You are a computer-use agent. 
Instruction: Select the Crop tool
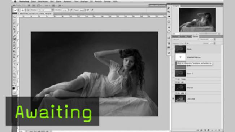coord(14,30)
